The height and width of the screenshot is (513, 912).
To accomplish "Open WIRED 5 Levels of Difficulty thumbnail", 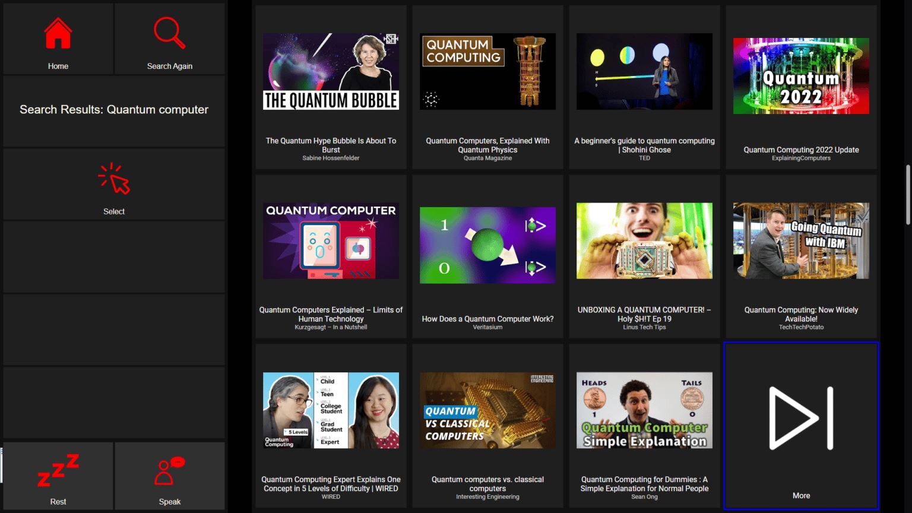I will tap(331, 410).
